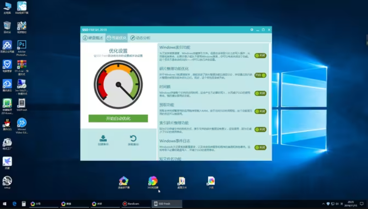
Task: Open the colorful document shortcut on desktop
Action: coord(211,182)
